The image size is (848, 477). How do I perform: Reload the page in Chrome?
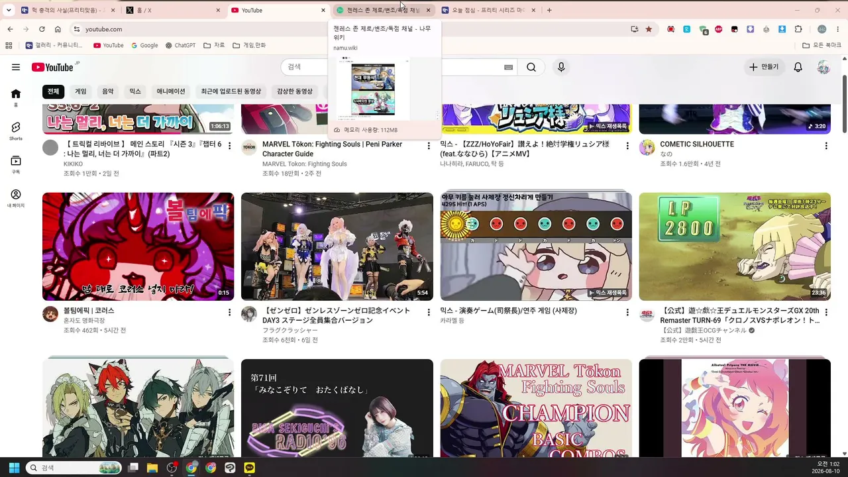42,29
